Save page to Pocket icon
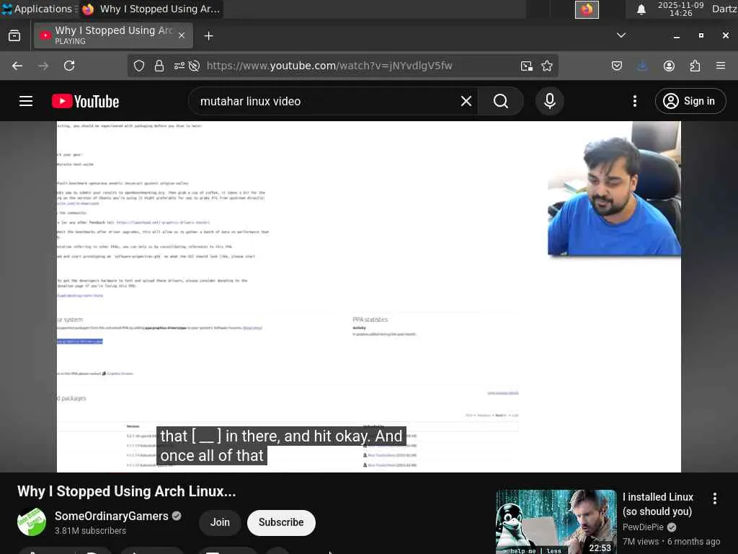738x554 pixels. (x=617, y=66)
